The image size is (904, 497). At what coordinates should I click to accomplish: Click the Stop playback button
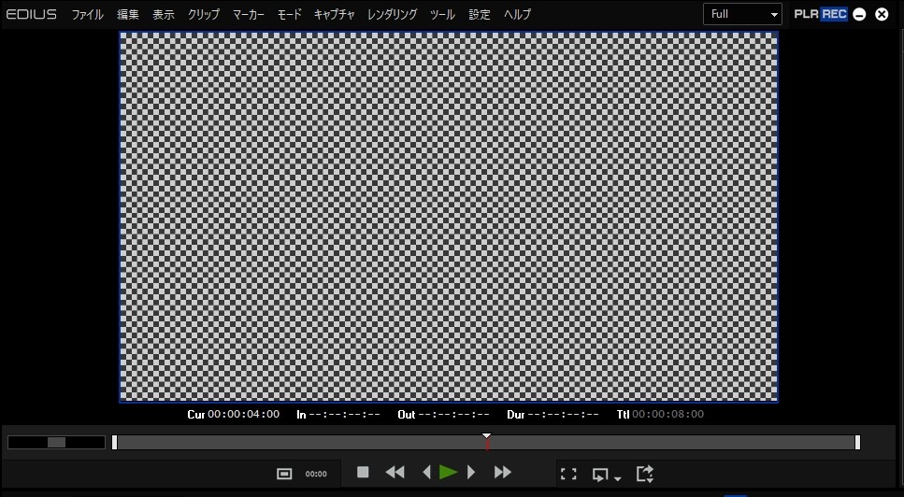[x=363, y=473]
